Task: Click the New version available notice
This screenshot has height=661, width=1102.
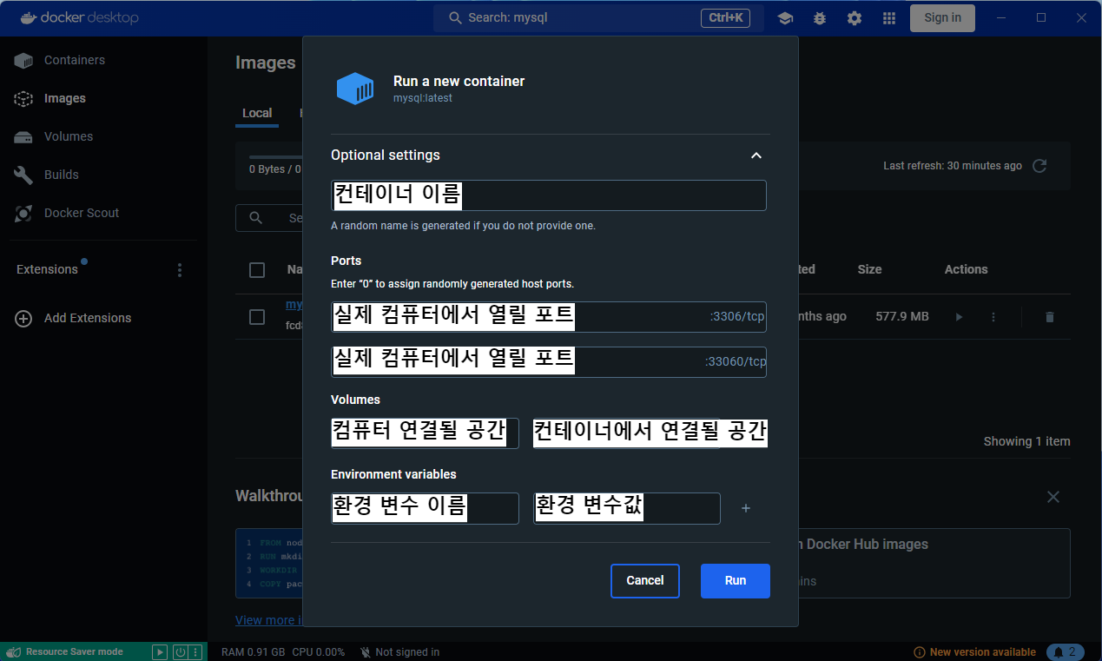Action: [x=974, y=651]
